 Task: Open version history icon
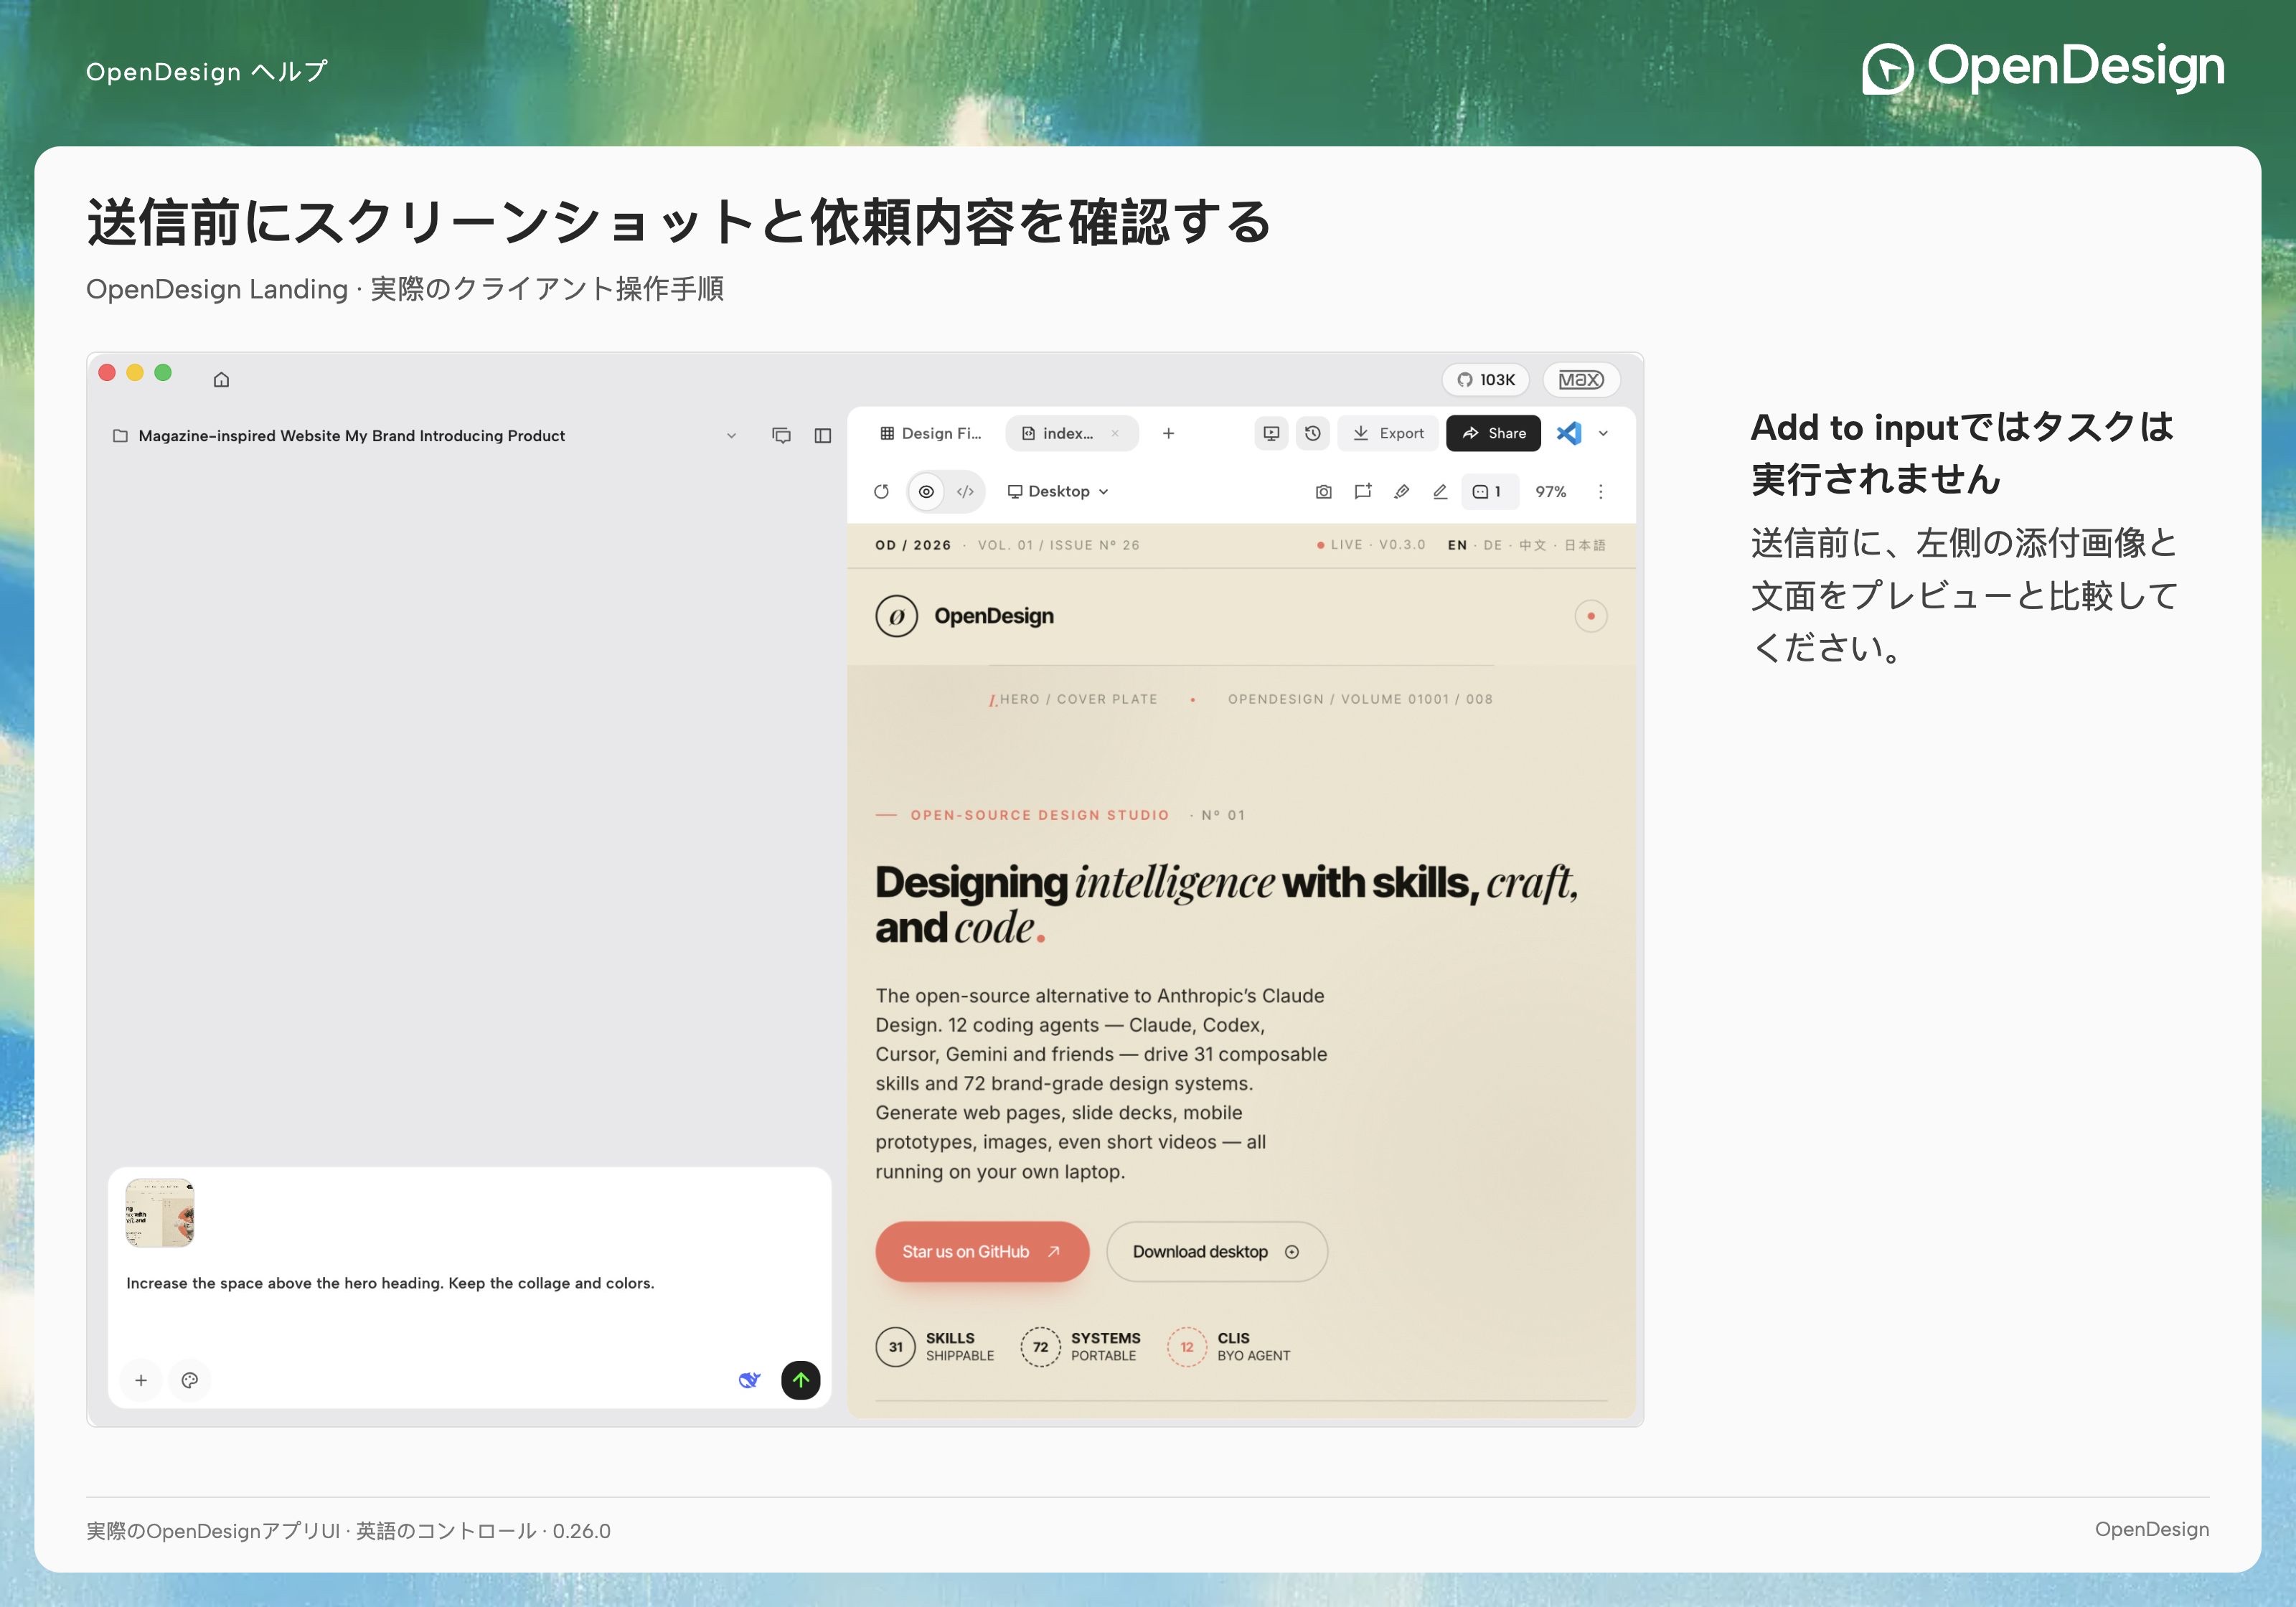click(x=1313, y=434)
